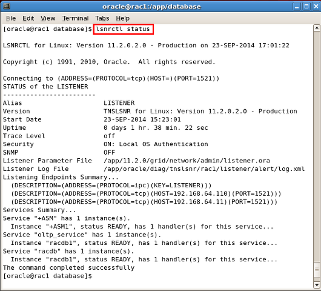Screen dimensions: 321x291
Task: Open the Terminal menu
Action: (75, 18)
